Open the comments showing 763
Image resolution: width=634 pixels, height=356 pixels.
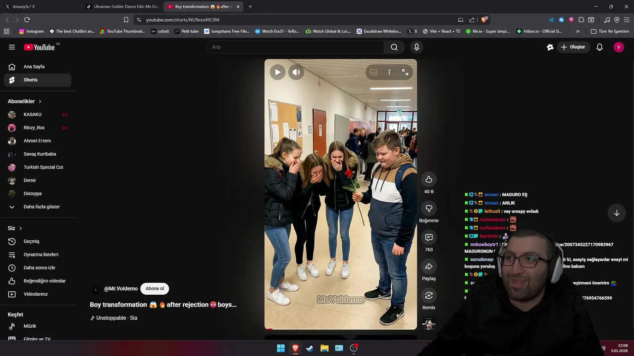[x=429, y=238]
